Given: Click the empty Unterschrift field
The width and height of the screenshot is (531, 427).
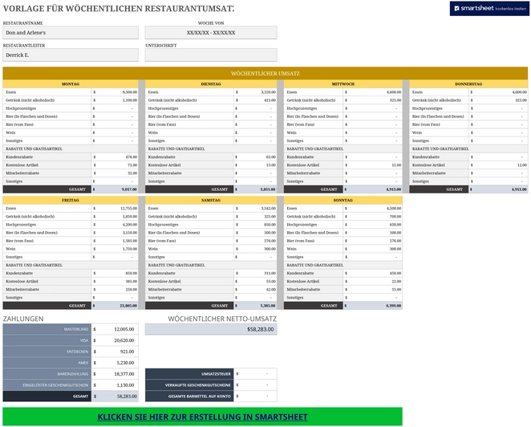Looking at the screenshot, I should coord(211,55).
